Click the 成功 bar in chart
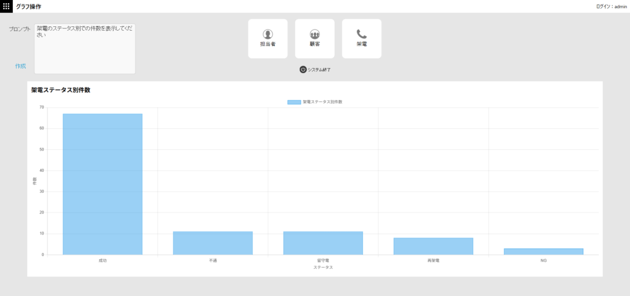This screenshot has width=630, height=296. (x=103, y=184)
